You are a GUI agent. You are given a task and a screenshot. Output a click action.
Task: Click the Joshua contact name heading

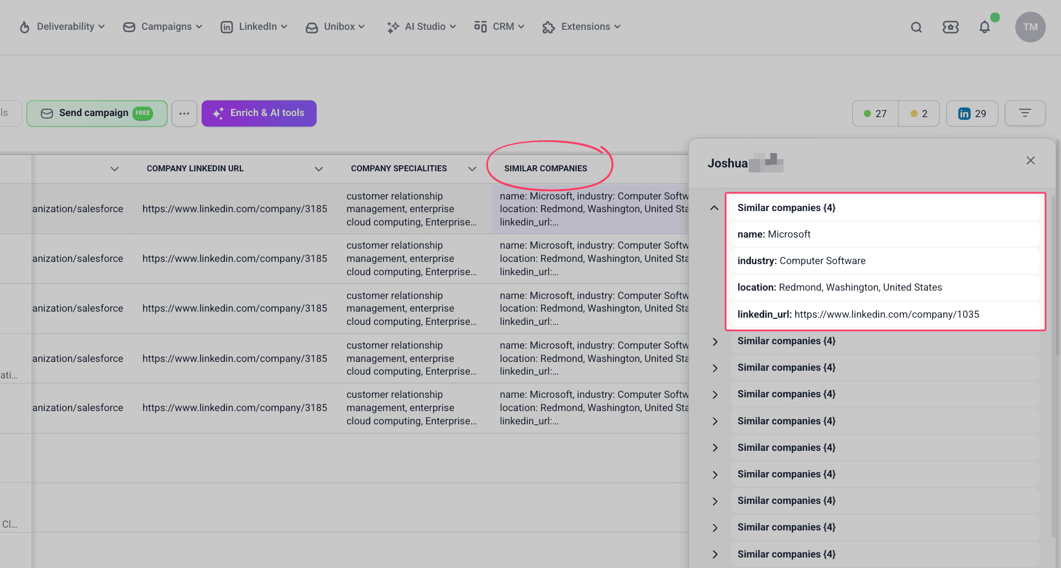click(x=727, y=164)
